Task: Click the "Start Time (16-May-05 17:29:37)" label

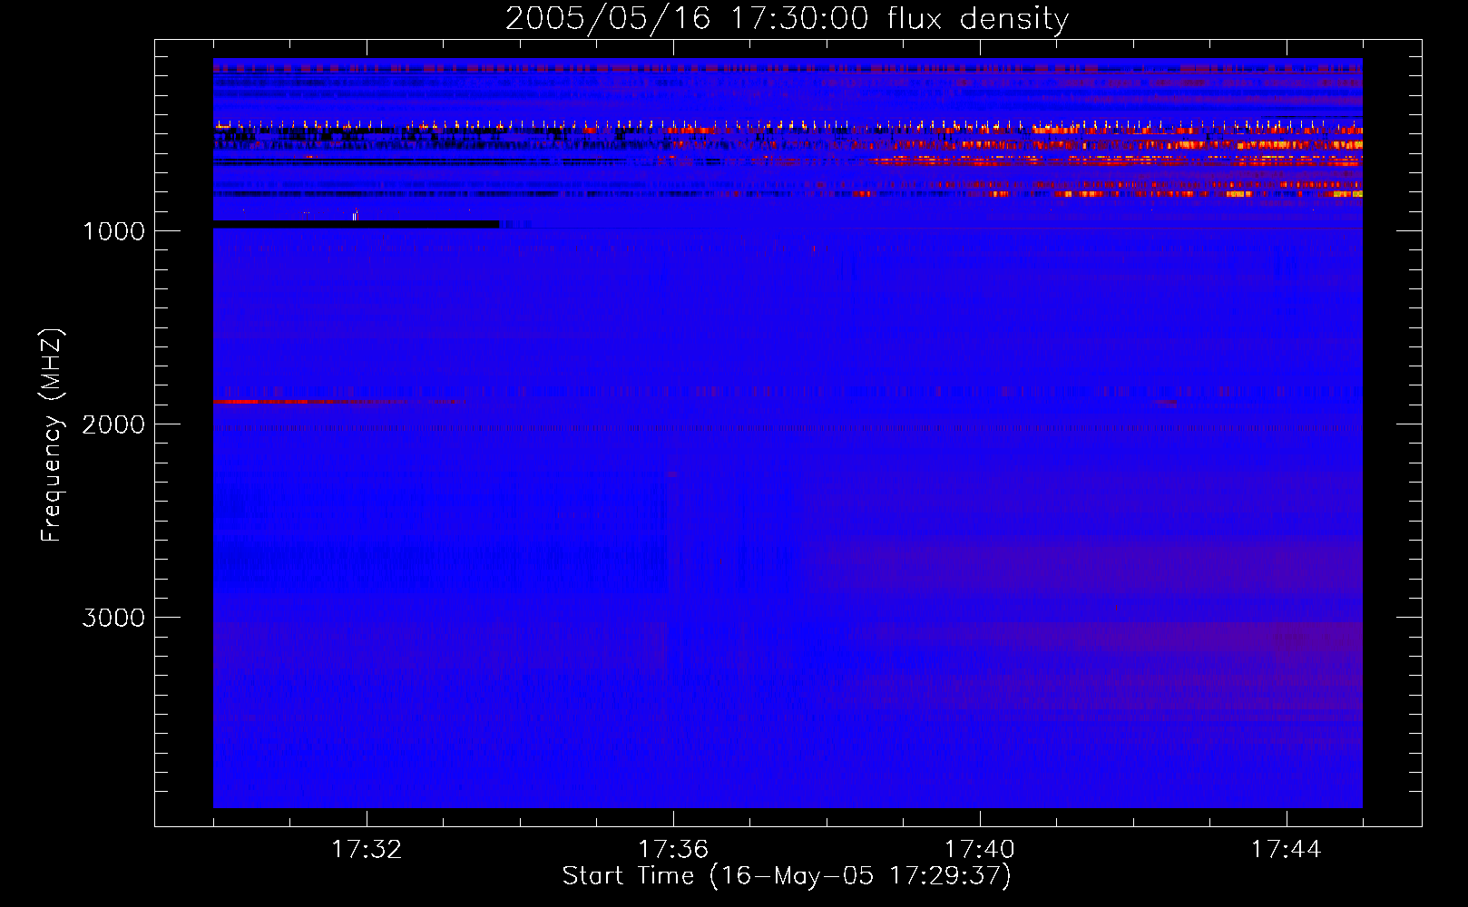Action: tap(787, 876)
